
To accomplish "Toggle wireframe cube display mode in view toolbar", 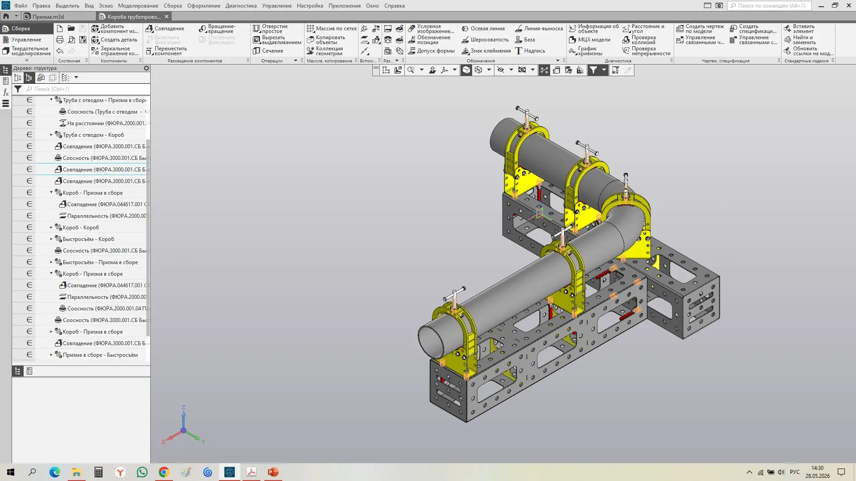I will (478, 70).
